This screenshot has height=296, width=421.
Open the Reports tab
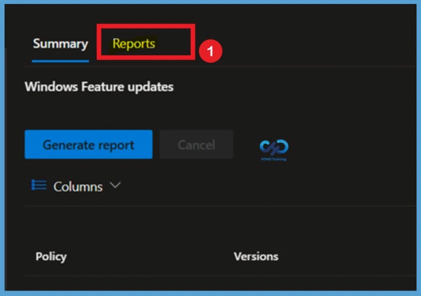134,44
